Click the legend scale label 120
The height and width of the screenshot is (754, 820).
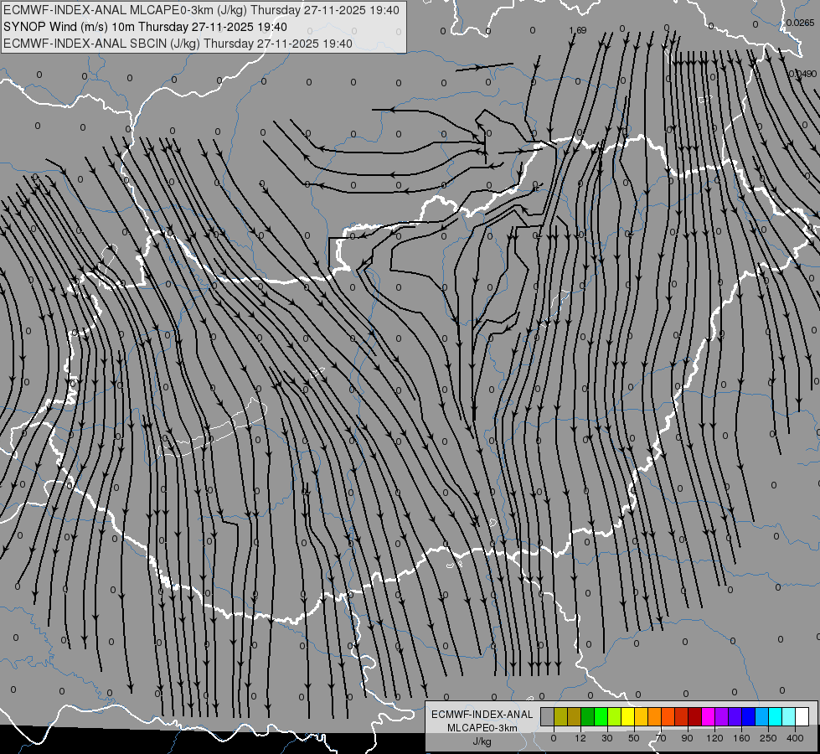(x=714, y=738)
